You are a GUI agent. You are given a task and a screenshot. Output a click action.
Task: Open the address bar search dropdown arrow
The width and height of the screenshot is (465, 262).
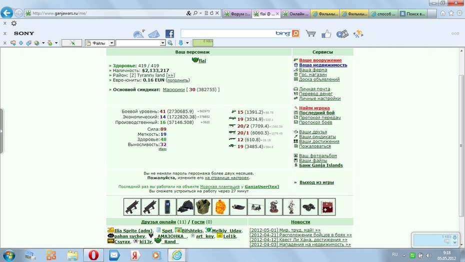200,13
